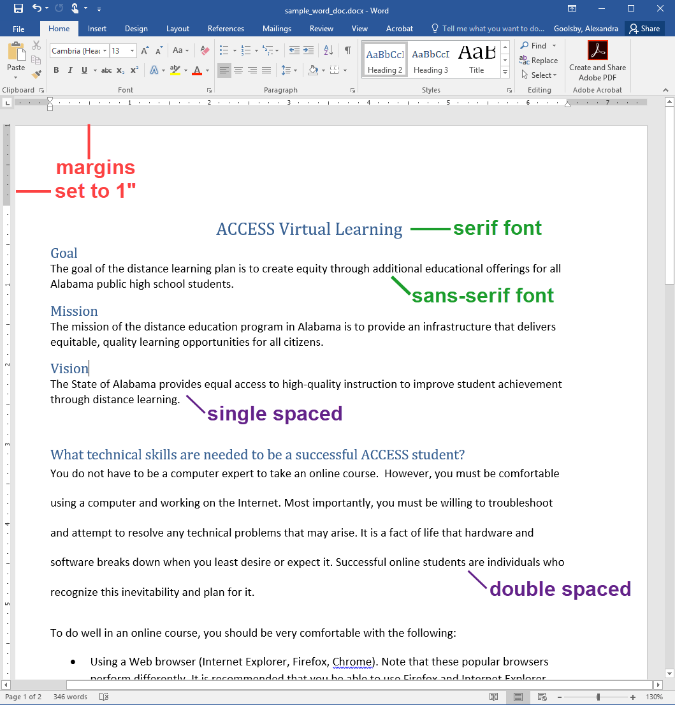The image size is (675, 705).
Task: Open the Mailings tab
Action: [277, 29]
